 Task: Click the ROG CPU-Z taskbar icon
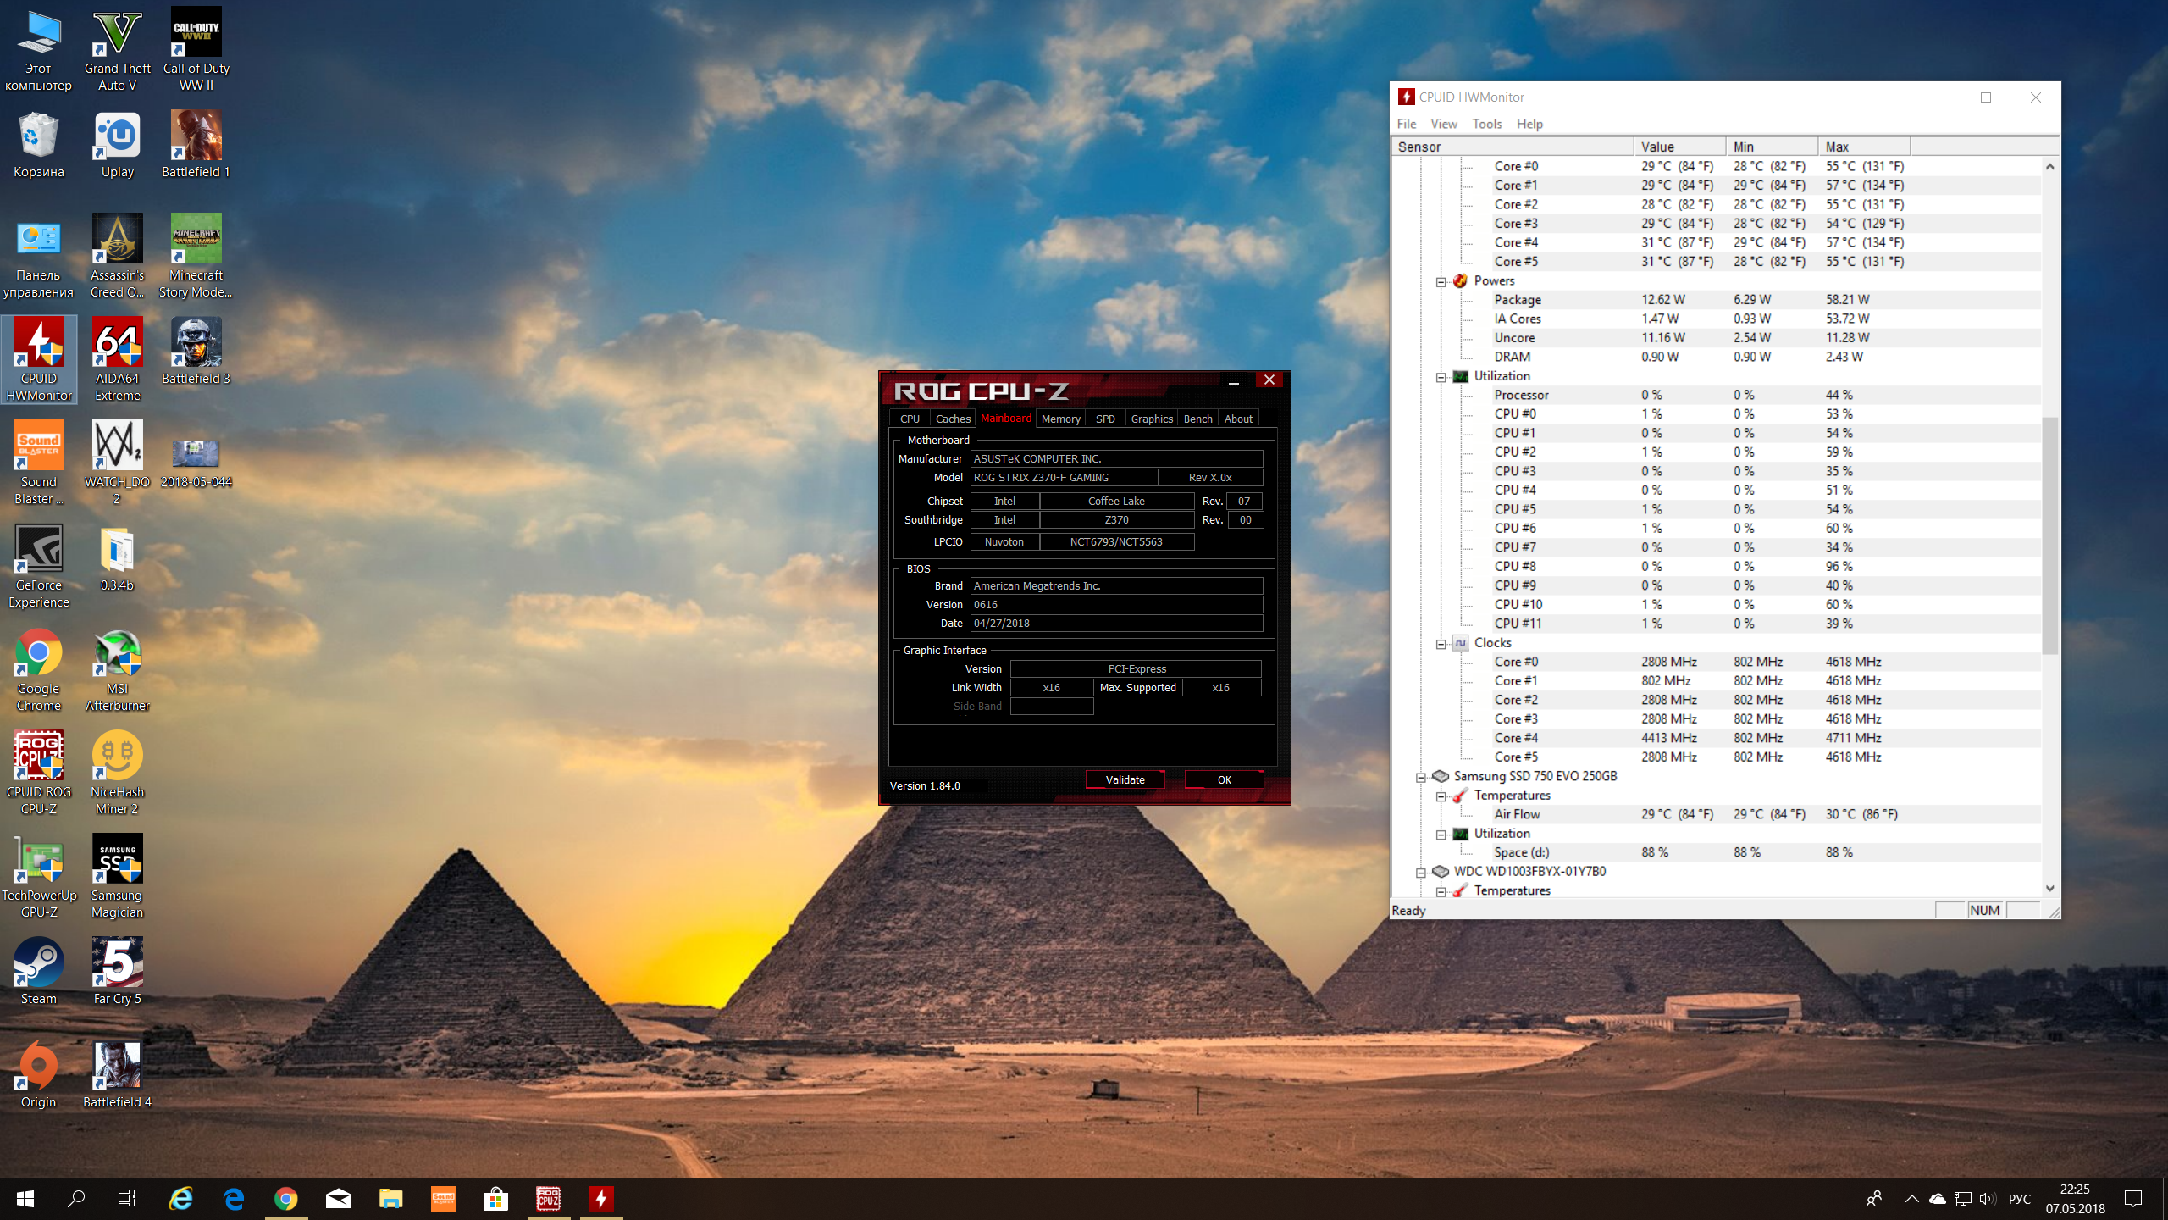[548, 1198]
